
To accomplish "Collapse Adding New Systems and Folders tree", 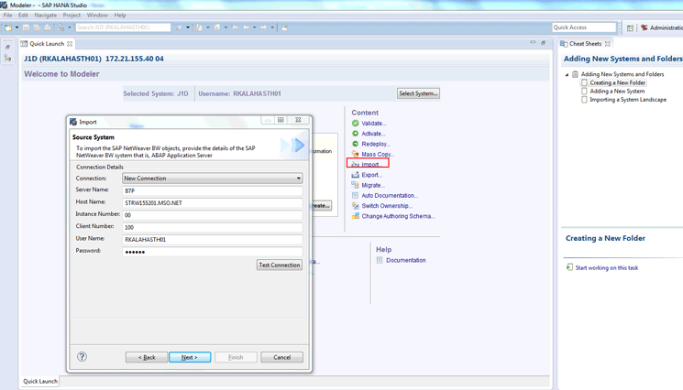I will tap(567, 75).
